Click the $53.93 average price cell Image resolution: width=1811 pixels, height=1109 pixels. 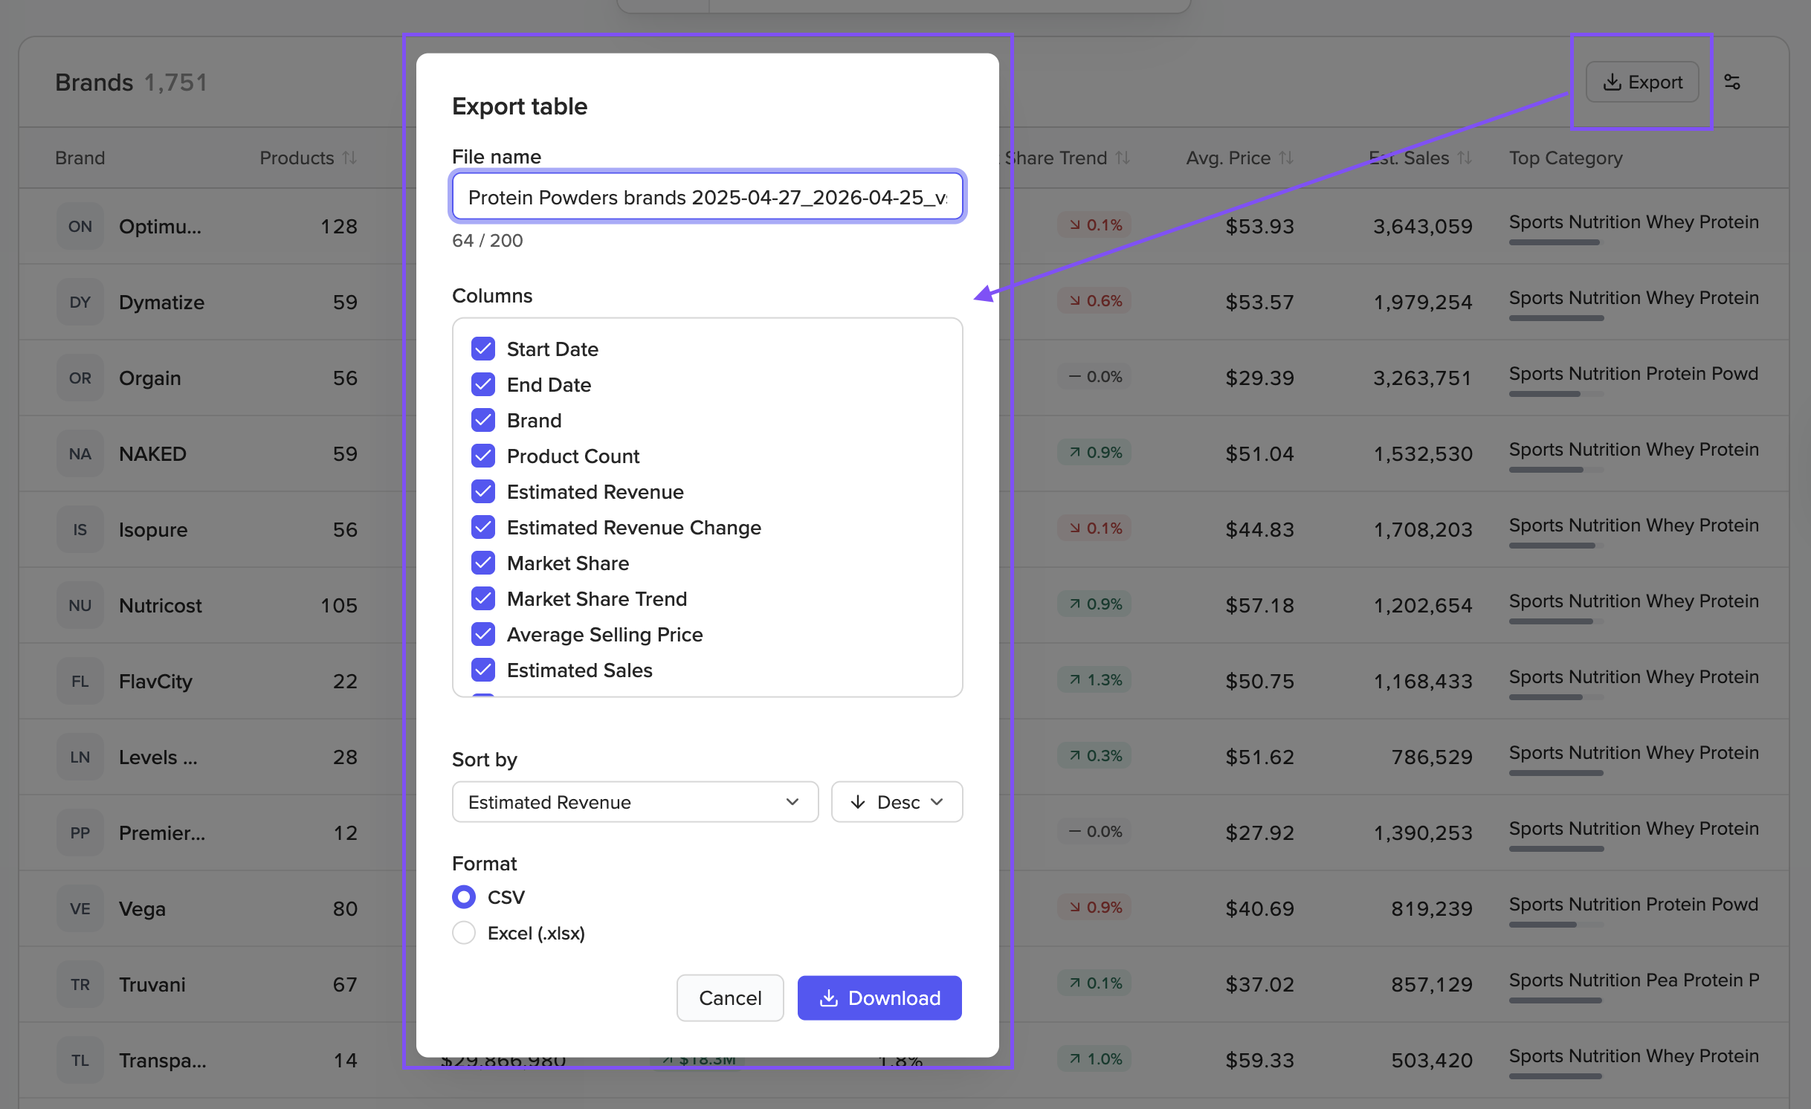1259,227
